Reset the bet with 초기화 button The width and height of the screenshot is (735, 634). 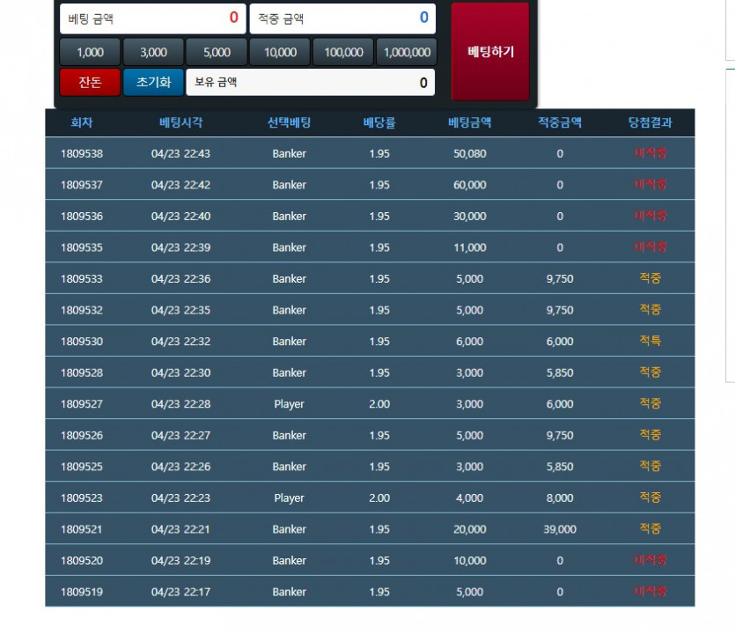click(153, 83)
